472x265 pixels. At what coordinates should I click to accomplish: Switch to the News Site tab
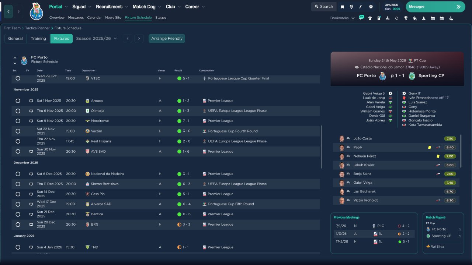point(113,18)
